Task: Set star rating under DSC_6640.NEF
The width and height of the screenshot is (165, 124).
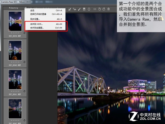Action: [15, 62]
